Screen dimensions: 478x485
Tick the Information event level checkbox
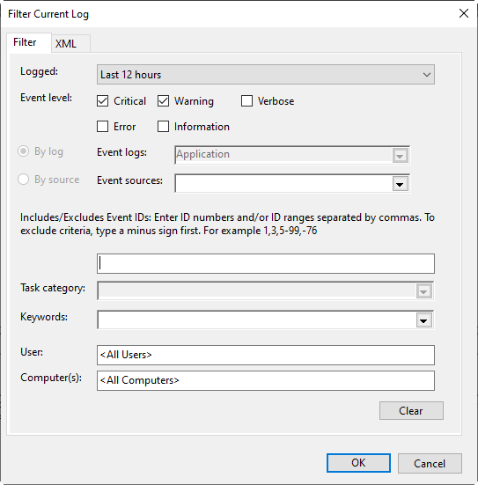(163, 127)
